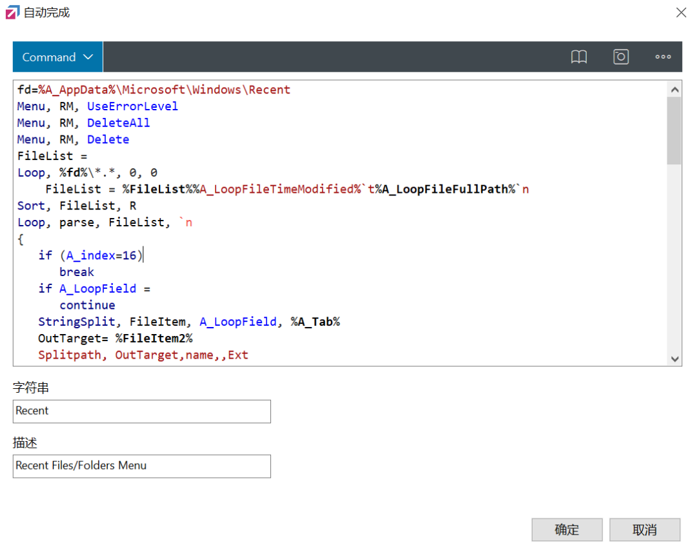697x554 pixels.
Task: Click the 'Loop, parse, FileList' line
Action: [105, 223]
